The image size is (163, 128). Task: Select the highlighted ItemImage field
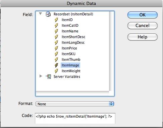tap(70, 65)
